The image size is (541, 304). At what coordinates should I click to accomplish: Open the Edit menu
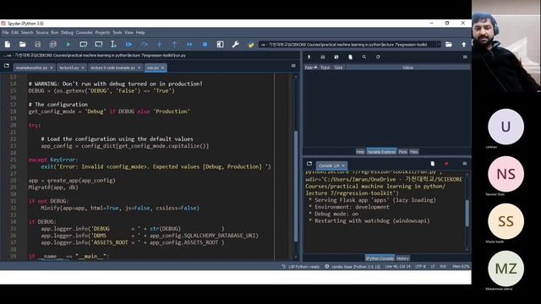click(14, 32)
